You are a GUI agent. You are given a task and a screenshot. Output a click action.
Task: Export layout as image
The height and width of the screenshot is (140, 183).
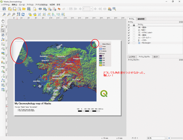[45, 9]
